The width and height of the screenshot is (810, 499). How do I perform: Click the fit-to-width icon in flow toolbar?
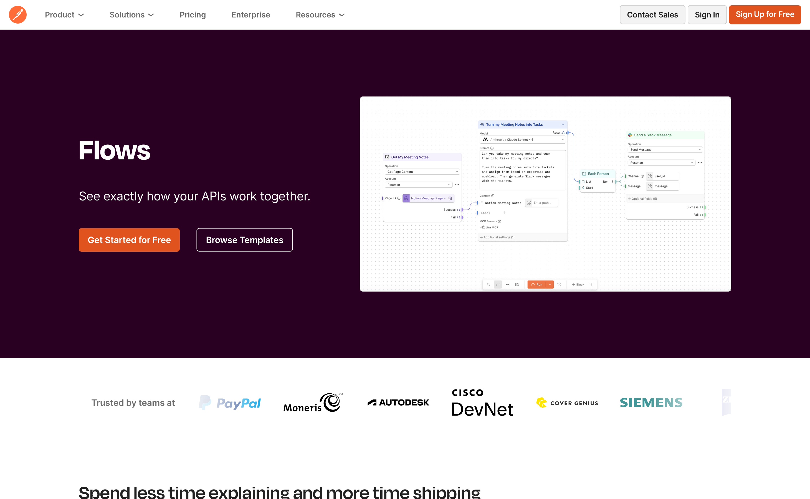coord(508,284)
